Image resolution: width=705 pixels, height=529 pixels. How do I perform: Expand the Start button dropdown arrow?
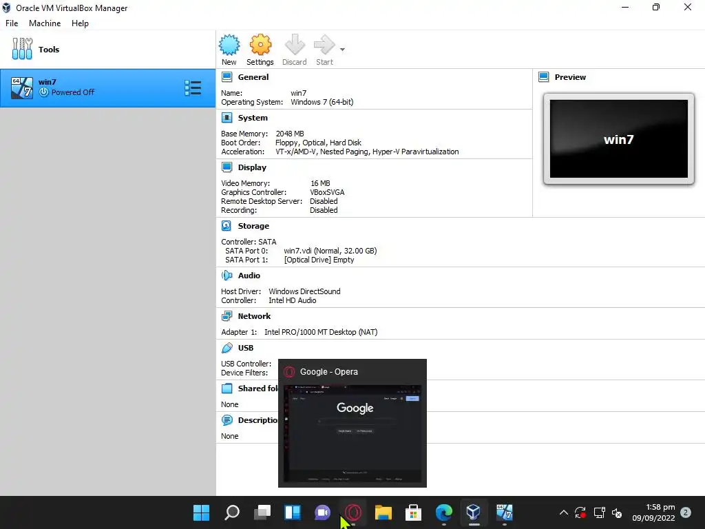coord(343,50)
